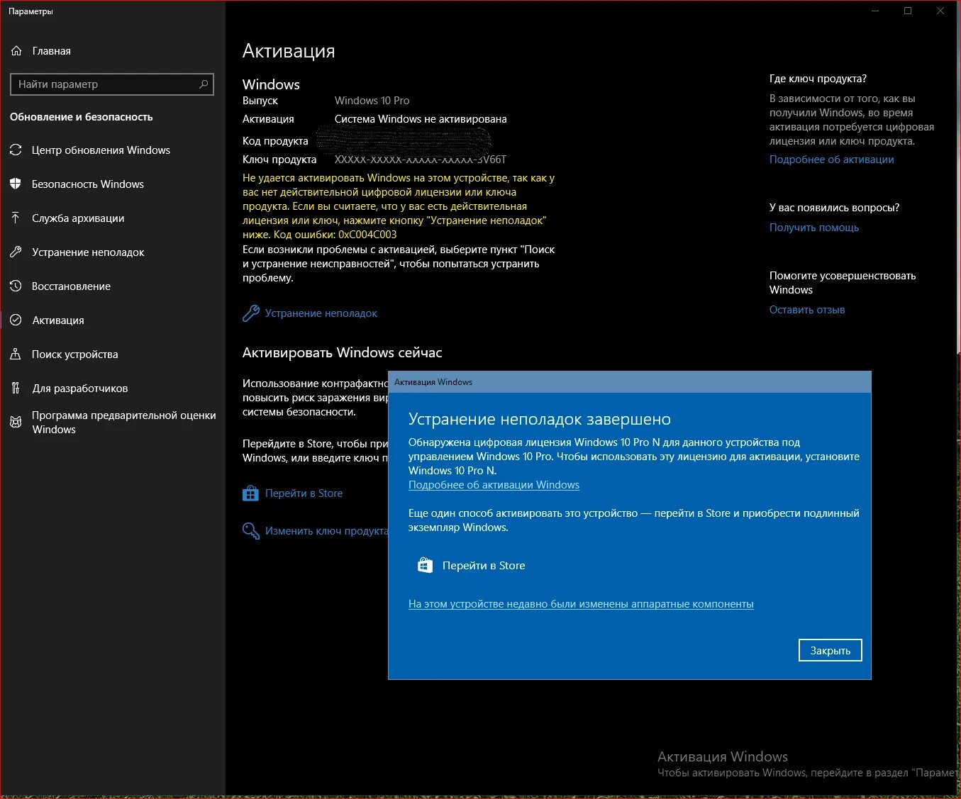Click Система Windows не активирована status text

click(x=421, y=119)
